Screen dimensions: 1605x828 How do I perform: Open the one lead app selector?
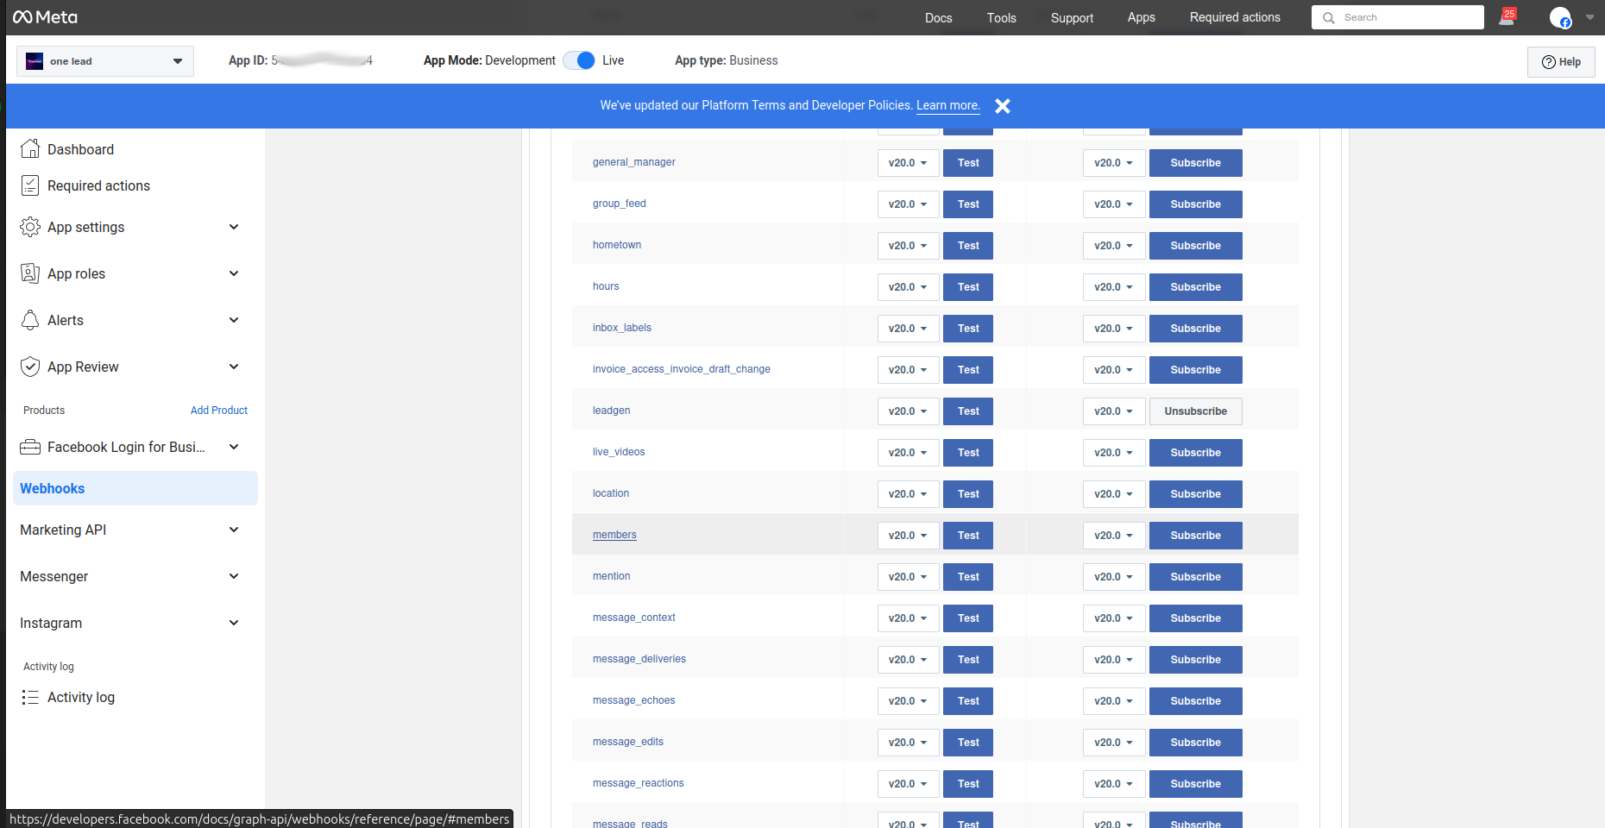tap(105, 61)
